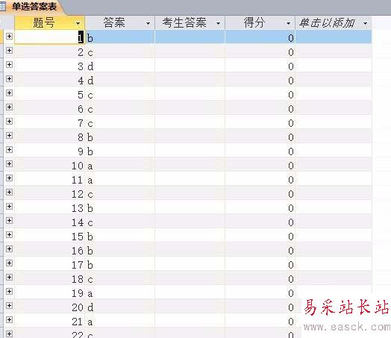Image resolution: width=391 pixels, height=338 pixels.
Task: Select answer cell 'a' in row 11
Action: point(120,179)
